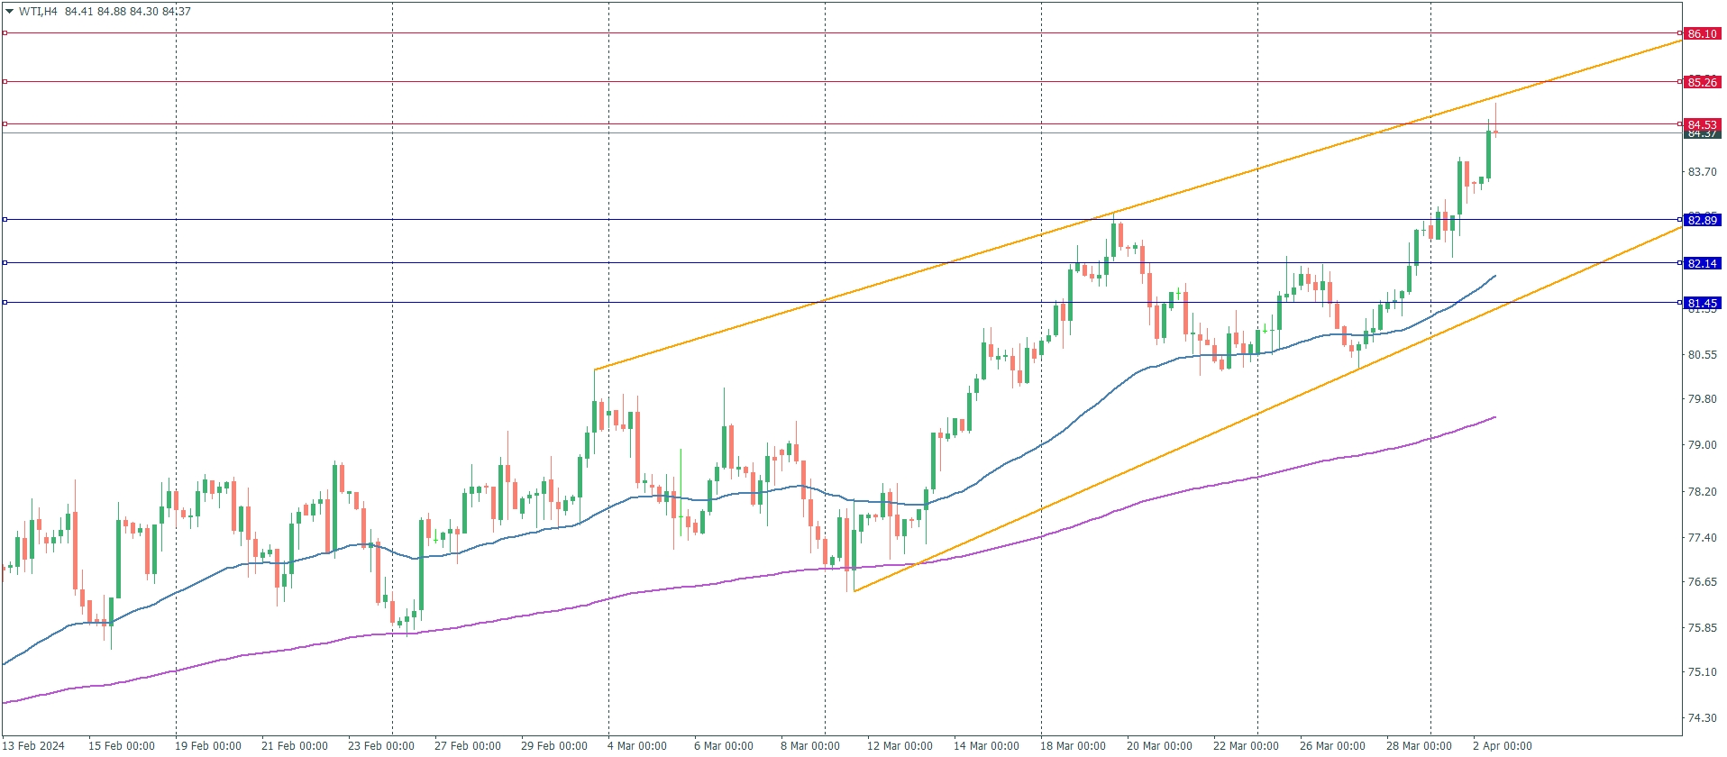The image size is (1727, 757).
Task: Click the 12 Mar 00:00 time label
Action: pyautogui.click(x=900, y=745)
